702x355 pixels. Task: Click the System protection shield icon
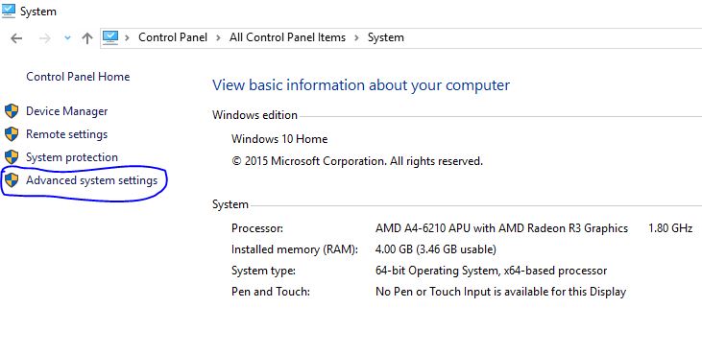pyautogui.click(x=12, y=157)
